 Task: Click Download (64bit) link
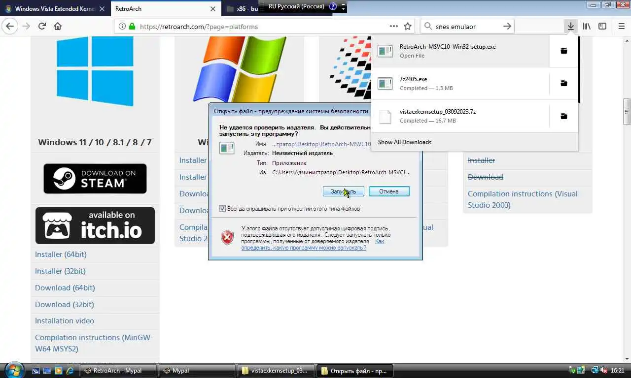[65, 288]
